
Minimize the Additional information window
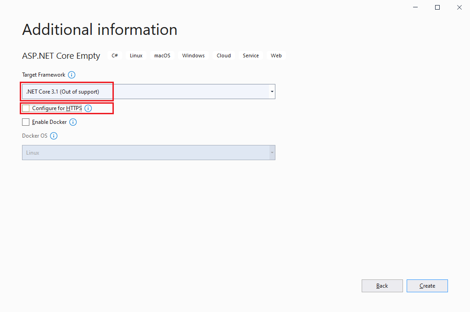[x=415, y=7]
